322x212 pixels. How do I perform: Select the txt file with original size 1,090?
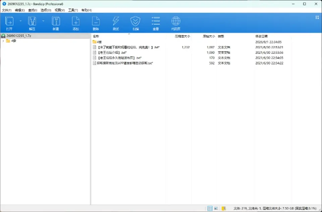192,53
